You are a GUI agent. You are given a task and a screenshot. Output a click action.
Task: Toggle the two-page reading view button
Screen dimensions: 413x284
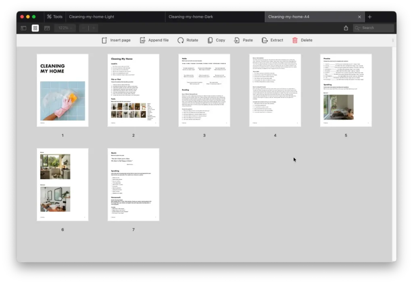(x=47, y=28)
